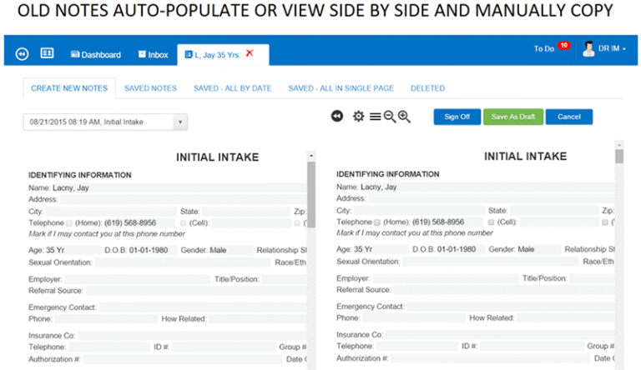This screenshot has height=370, width=641.
Task: Select the Create New Notes tab
Action: [x=69, y=88]
